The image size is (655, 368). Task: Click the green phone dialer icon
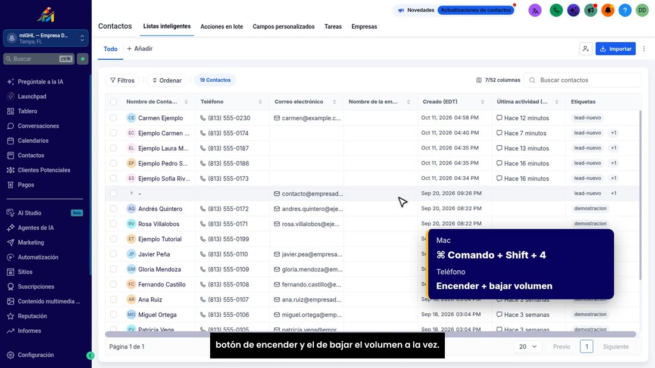pos(556,11)
